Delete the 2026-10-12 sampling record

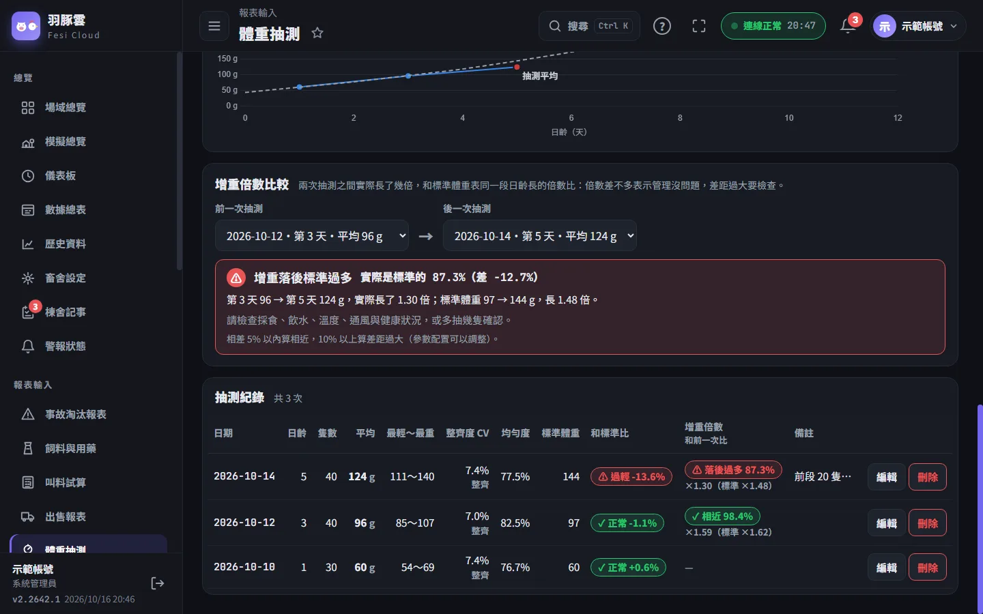[x=928, y=523]
